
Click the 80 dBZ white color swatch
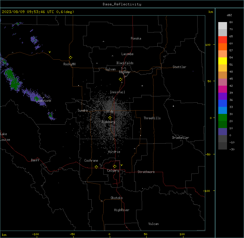click(x=222, y=26)
